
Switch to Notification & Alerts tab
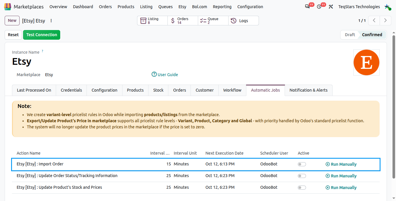309,90
